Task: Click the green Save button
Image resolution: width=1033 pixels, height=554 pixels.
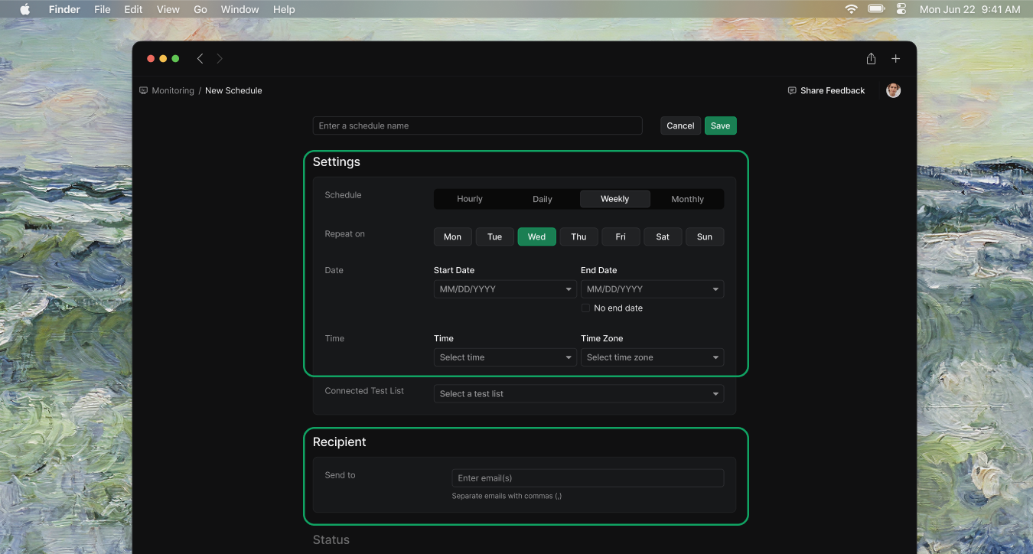Action: click(x=721, y=125)
